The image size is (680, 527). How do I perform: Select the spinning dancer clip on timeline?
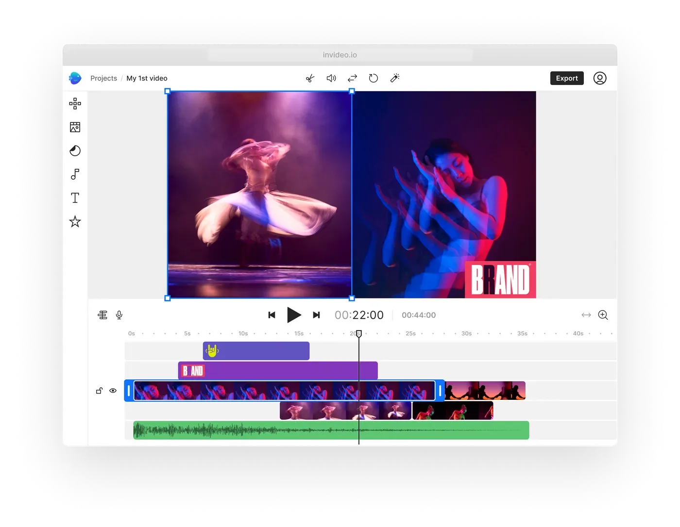346,411
